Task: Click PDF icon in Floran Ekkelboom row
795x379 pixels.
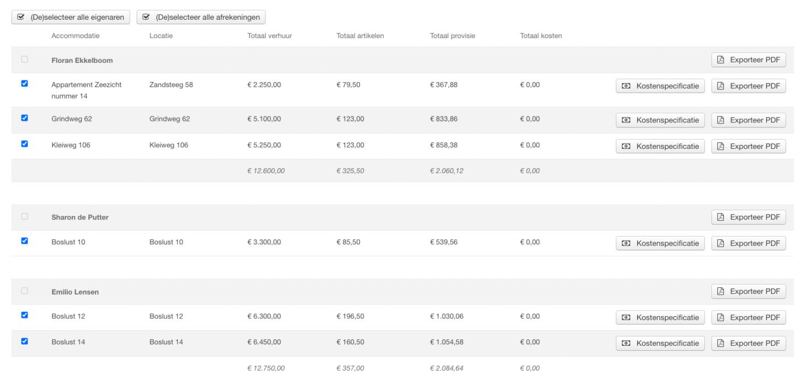Action: (x=721, y=60)
